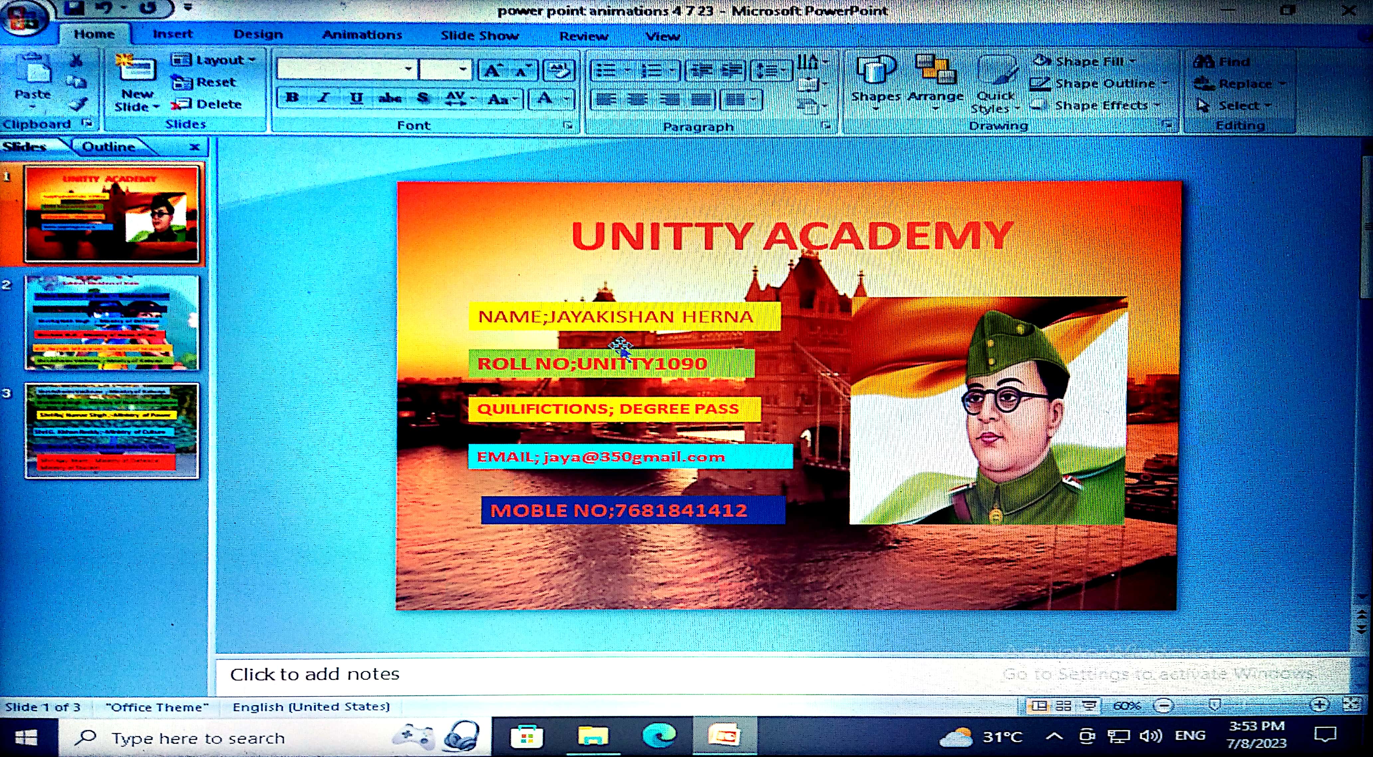
Task: Toggle text shadow button
Action: point(423,98)
